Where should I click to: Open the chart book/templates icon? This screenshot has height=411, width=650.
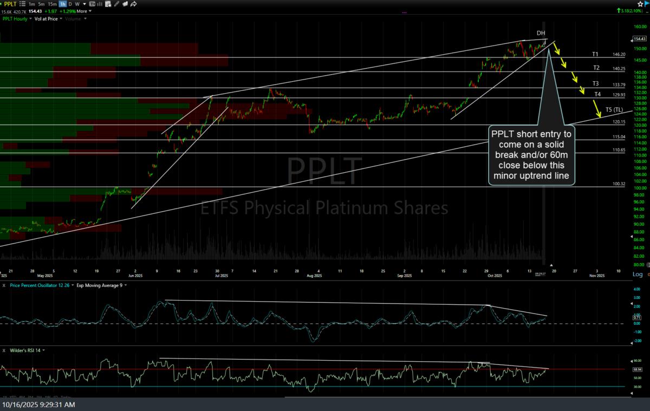[x=125, y=4]
